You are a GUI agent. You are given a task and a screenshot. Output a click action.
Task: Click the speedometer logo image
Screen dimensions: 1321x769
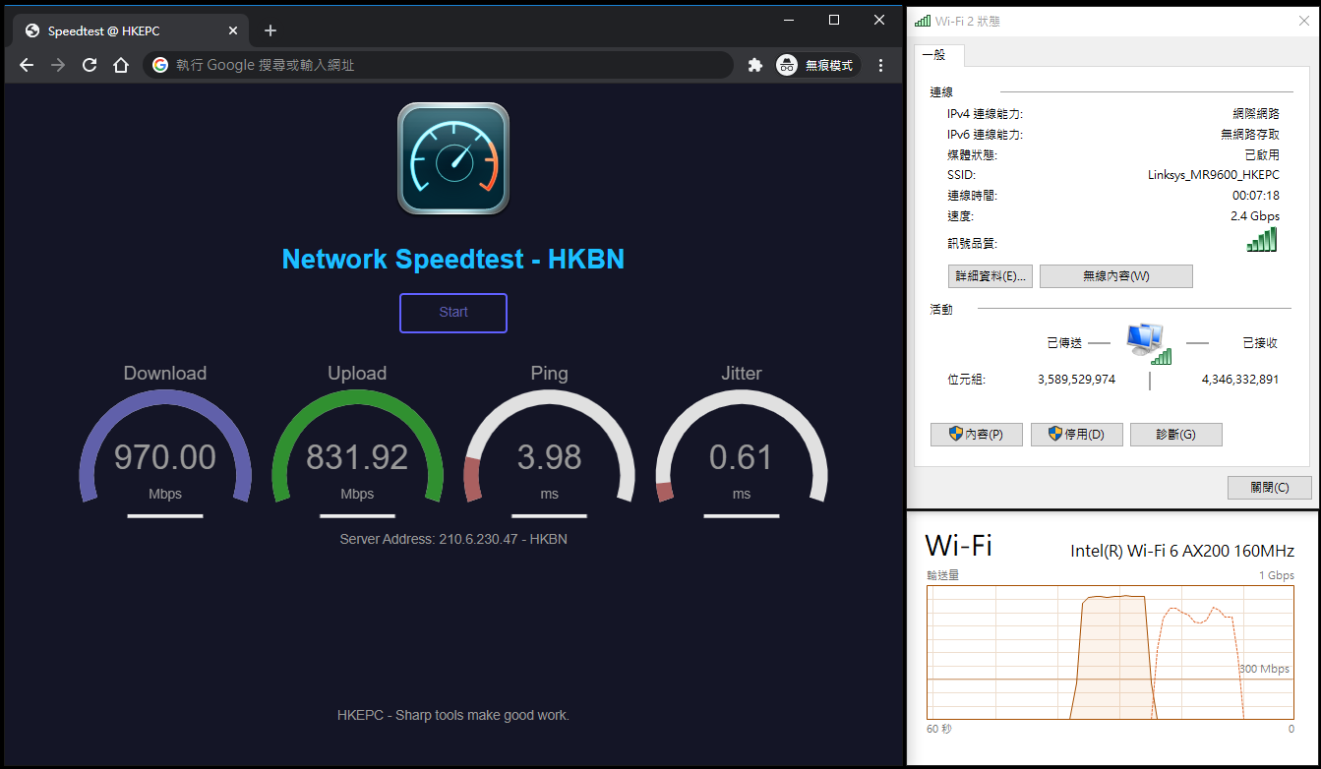453,158
